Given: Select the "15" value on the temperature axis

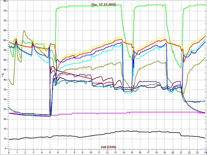Looking at the screenshot, I should (5, 129).
